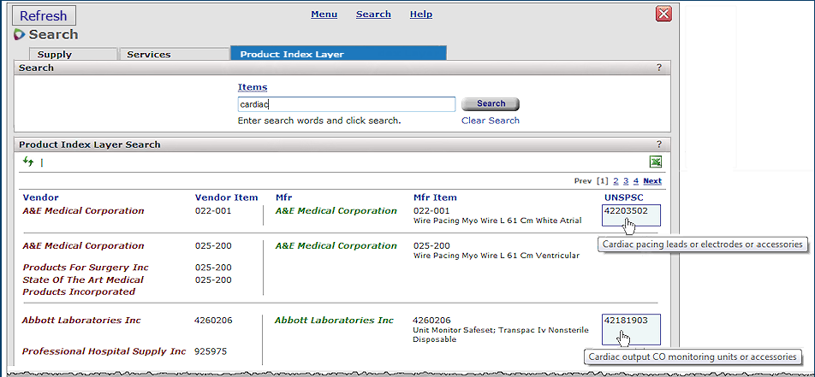Go to the Next results page
The width and height of the screenshot is (815, 377).
pos(652,181)
